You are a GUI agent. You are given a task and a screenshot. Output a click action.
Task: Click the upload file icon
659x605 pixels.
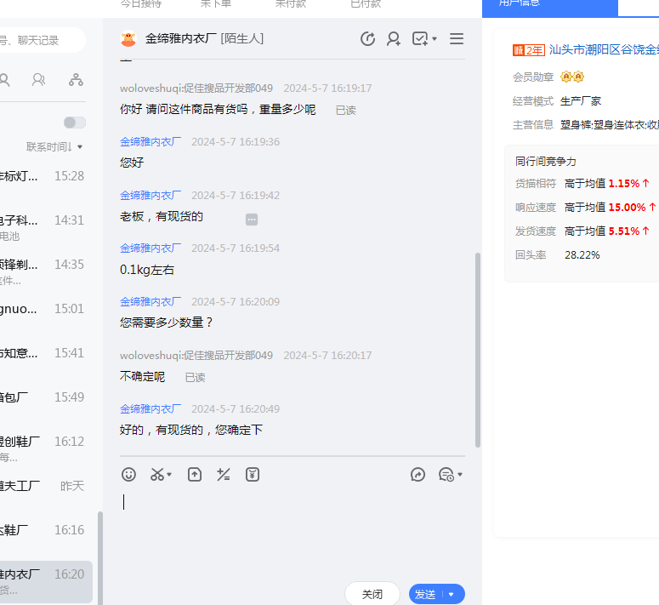pyautogui.click(x=195, y=475)
